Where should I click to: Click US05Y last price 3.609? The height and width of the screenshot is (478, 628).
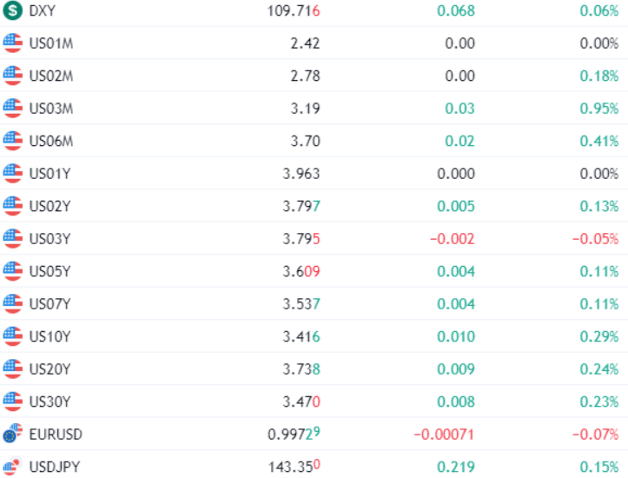(301, 272)
